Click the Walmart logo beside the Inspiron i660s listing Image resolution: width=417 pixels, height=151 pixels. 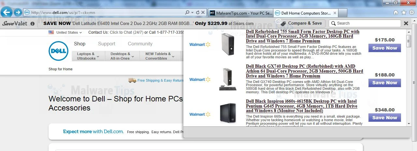(x=200, y=114)
